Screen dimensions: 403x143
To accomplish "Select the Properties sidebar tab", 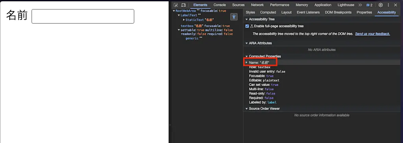I will pyautogui.click(x=364, y=12).
